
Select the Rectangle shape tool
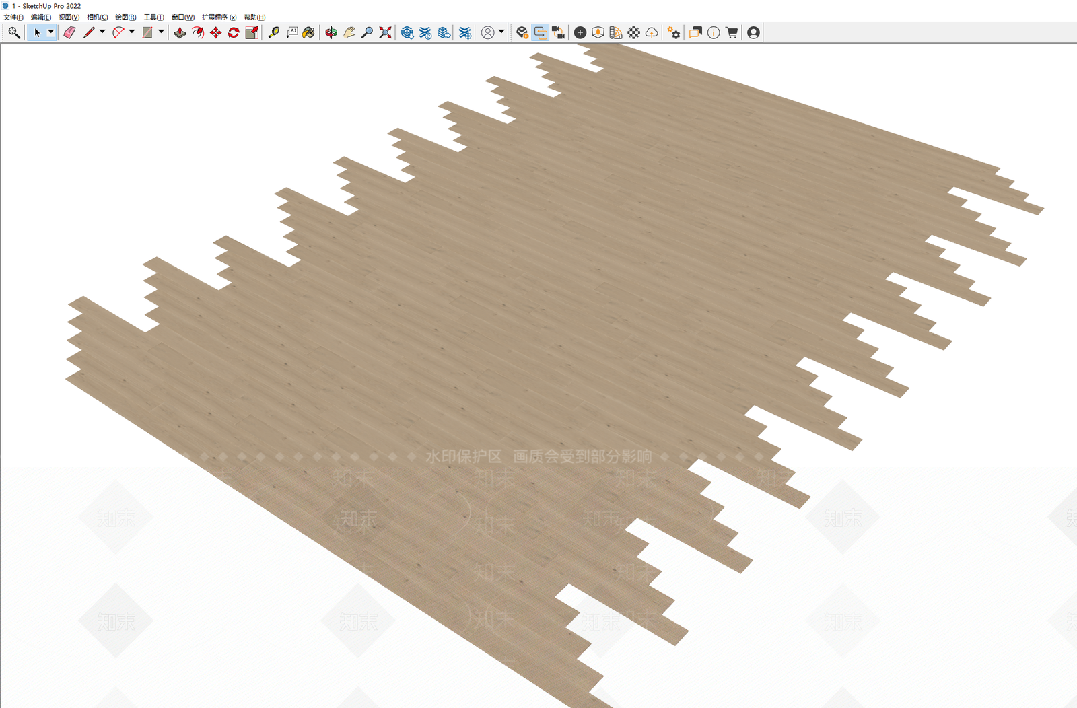[x=147, y=32]
